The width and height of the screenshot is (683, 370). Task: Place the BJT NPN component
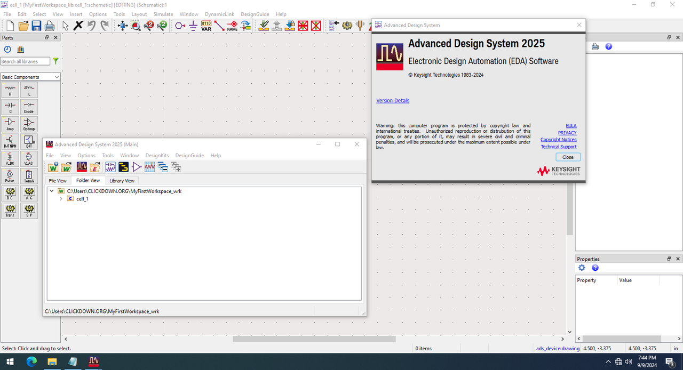tap(10, 142)
